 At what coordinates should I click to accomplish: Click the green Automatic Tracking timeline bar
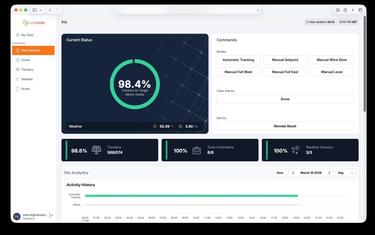(191, 196)
